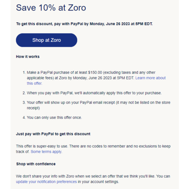Click the Shop at Zoro button
The image size is (189, 189).
(x=47, y=40)
